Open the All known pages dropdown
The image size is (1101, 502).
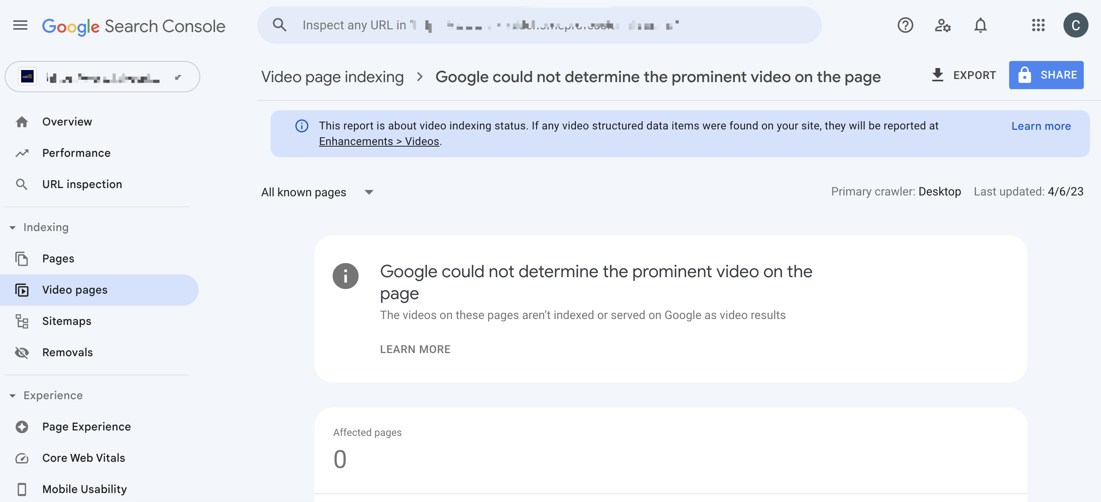click(x=317, y=192)
